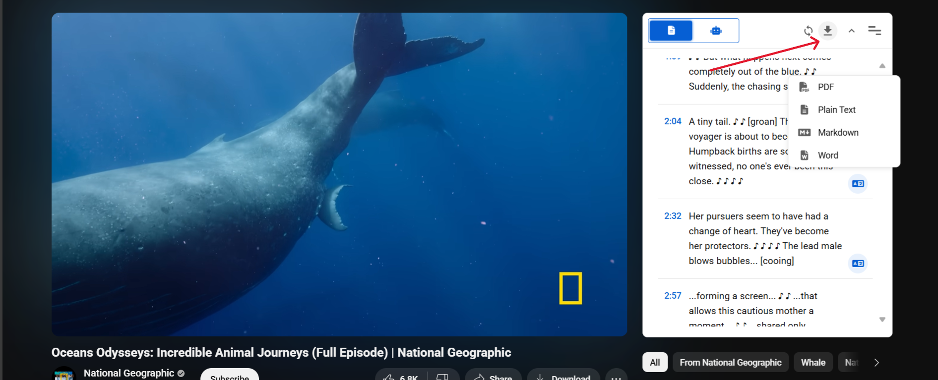
Task: Select the Whale filter chip
Action: coord(813,363)
